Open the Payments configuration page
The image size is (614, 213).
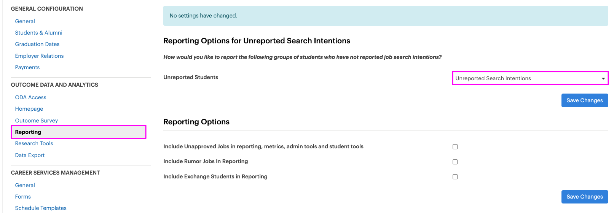[27, 67]
